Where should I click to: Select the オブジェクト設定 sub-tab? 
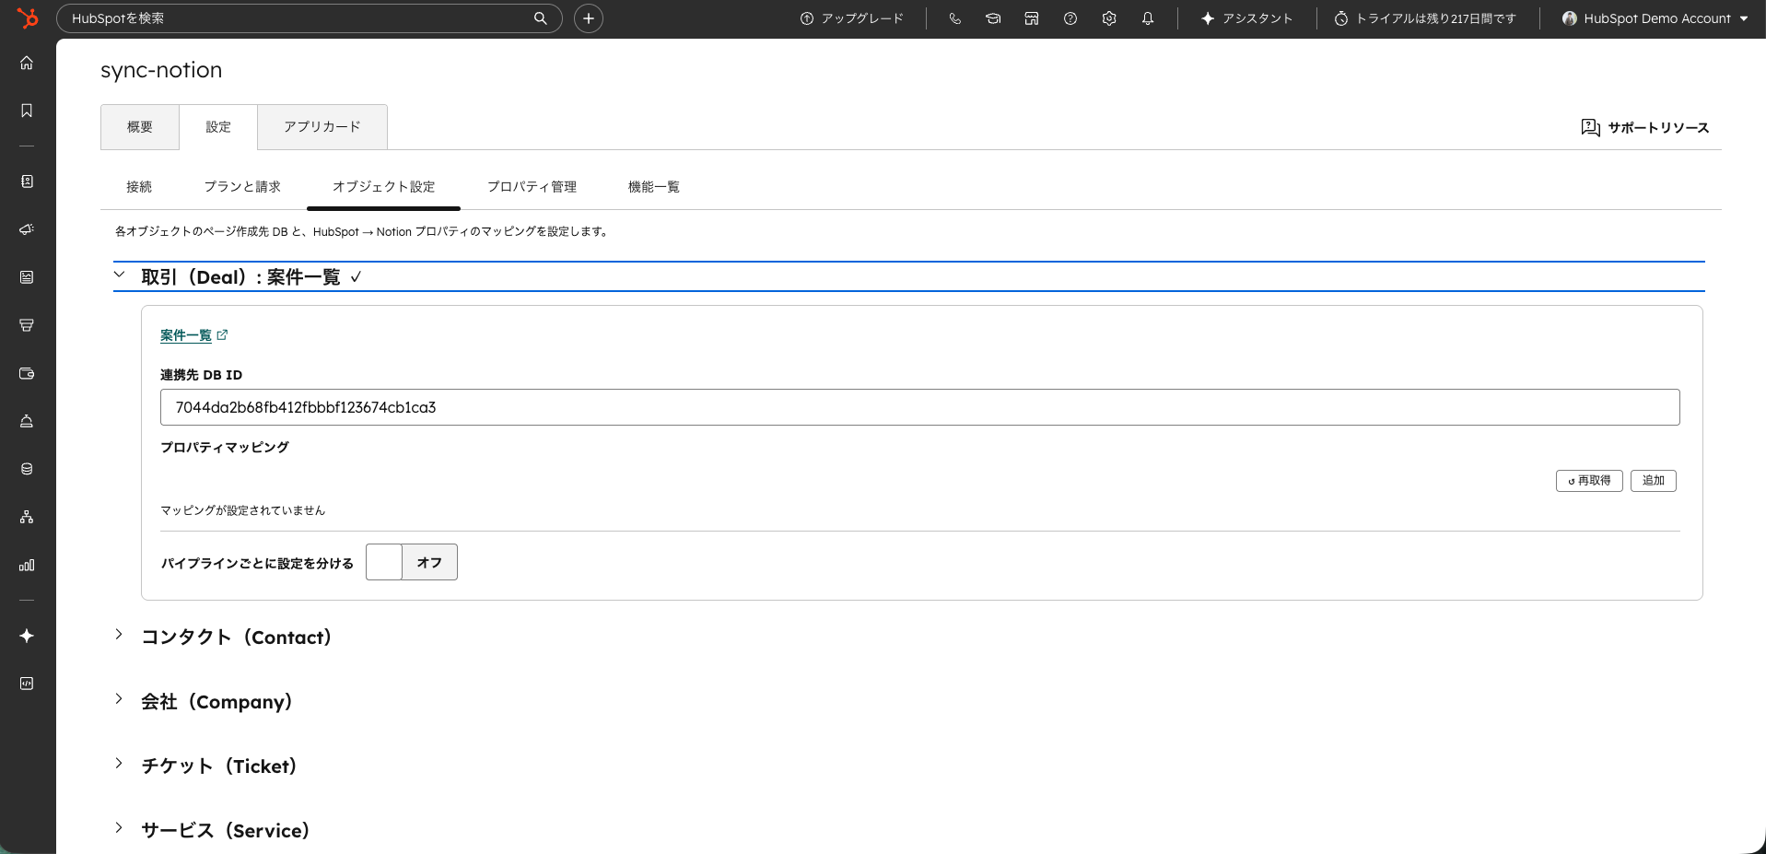tap(383, 187)
